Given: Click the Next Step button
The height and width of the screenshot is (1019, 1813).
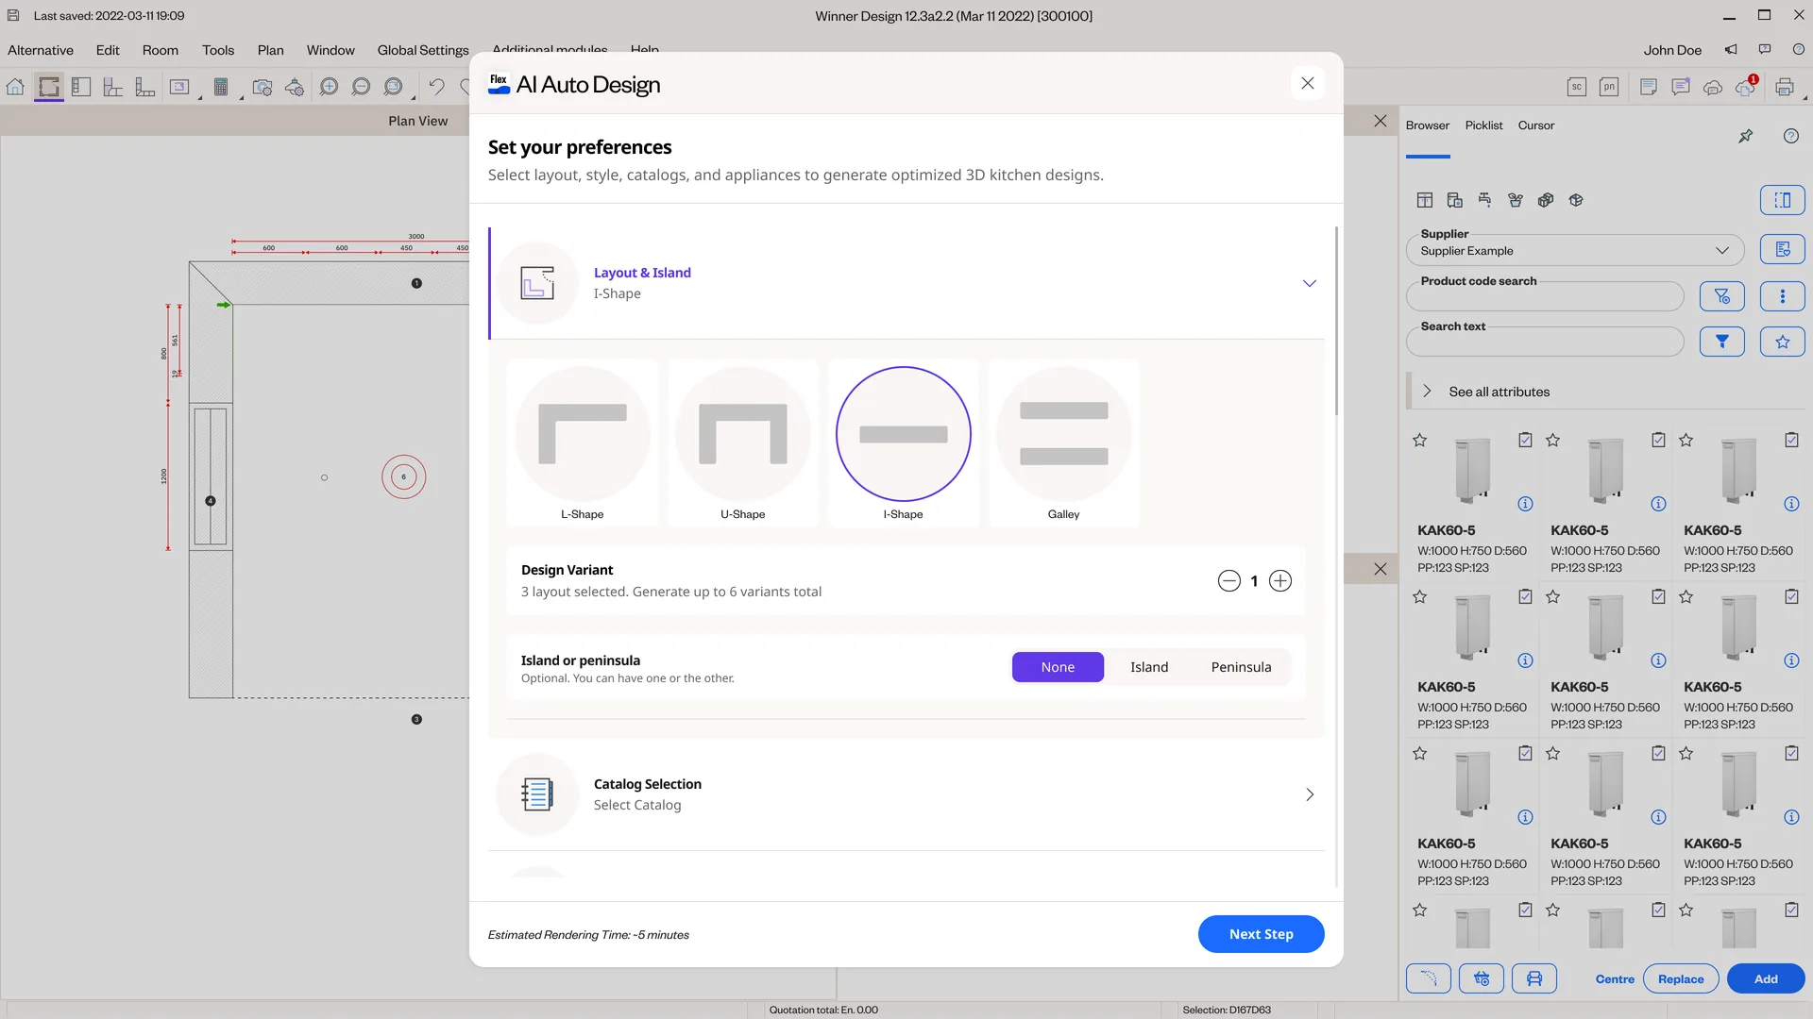Looking at the screenshot, I should 1261,934.
